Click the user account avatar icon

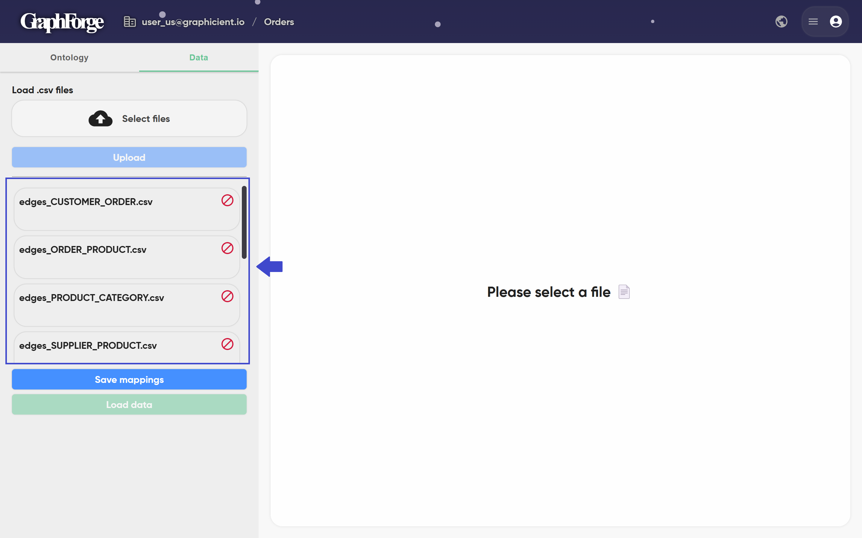click(x=836, y=22)
